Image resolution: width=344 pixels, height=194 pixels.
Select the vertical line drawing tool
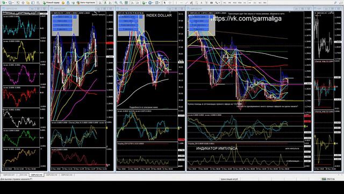[x=176, y=2]
